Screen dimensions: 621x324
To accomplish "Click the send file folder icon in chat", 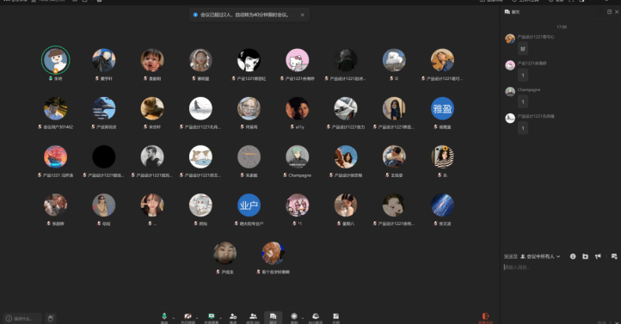I will pos(586,256).
